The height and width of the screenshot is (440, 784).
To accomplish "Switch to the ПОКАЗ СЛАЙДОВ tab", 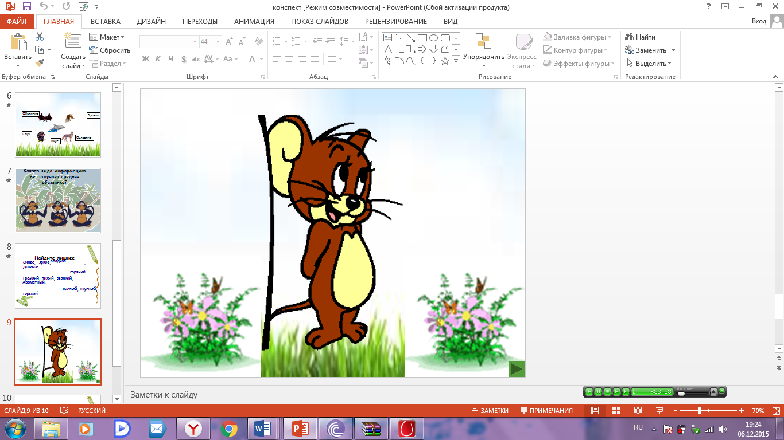I will (x=320, y=22).
